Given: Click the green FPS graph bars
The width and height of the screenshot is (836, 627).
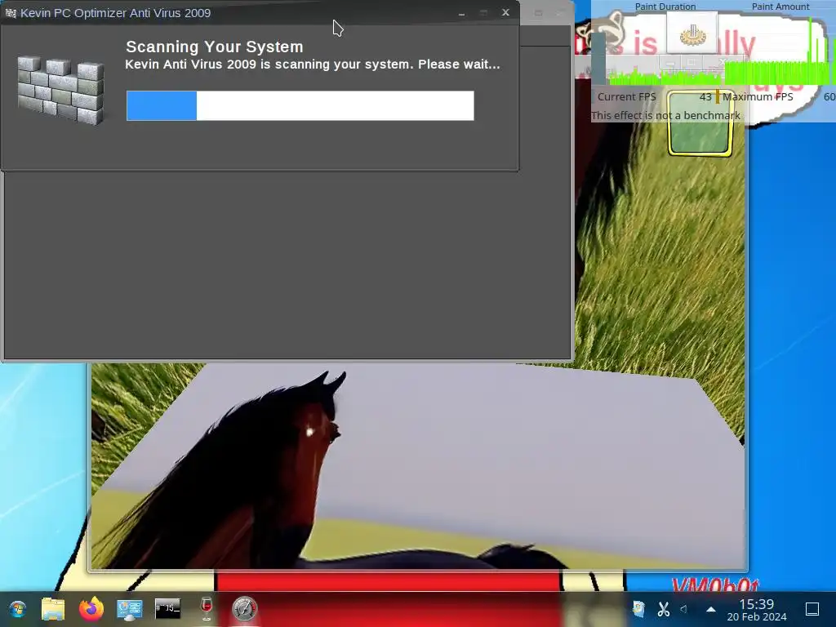Looking at the screenshot, I should click(722, 73).
